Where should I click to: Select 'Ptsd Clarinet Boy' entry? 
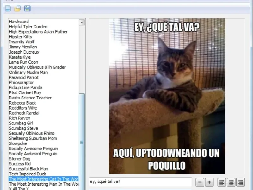pos(25,93)
